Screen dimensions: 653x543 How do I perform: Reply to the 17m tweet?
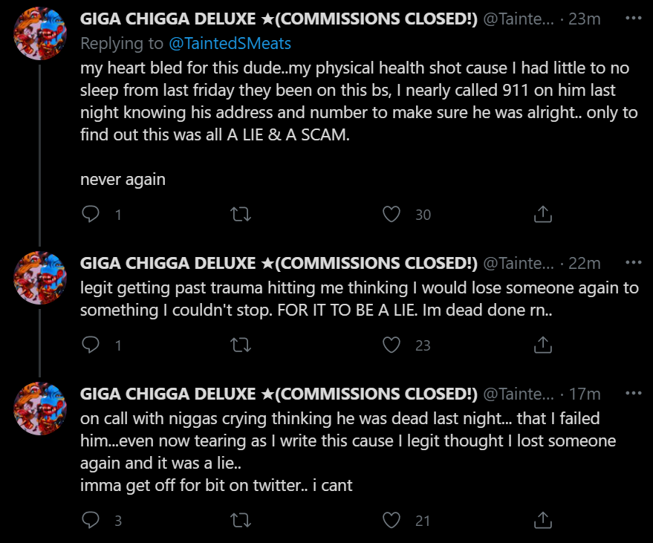click(x=91, y=520)
